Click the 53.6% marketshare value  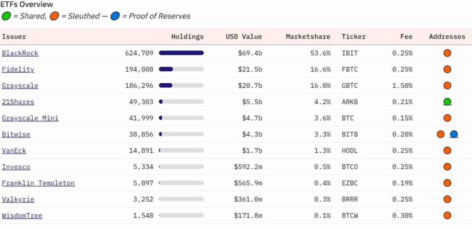click(x=320, y=53)
